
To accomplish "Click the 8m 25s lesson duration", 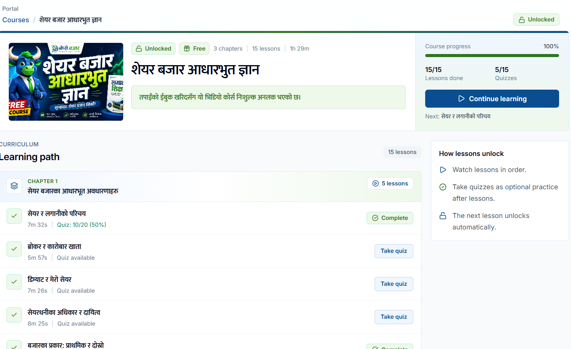I will pyautogui.click(x=38, y=324).
